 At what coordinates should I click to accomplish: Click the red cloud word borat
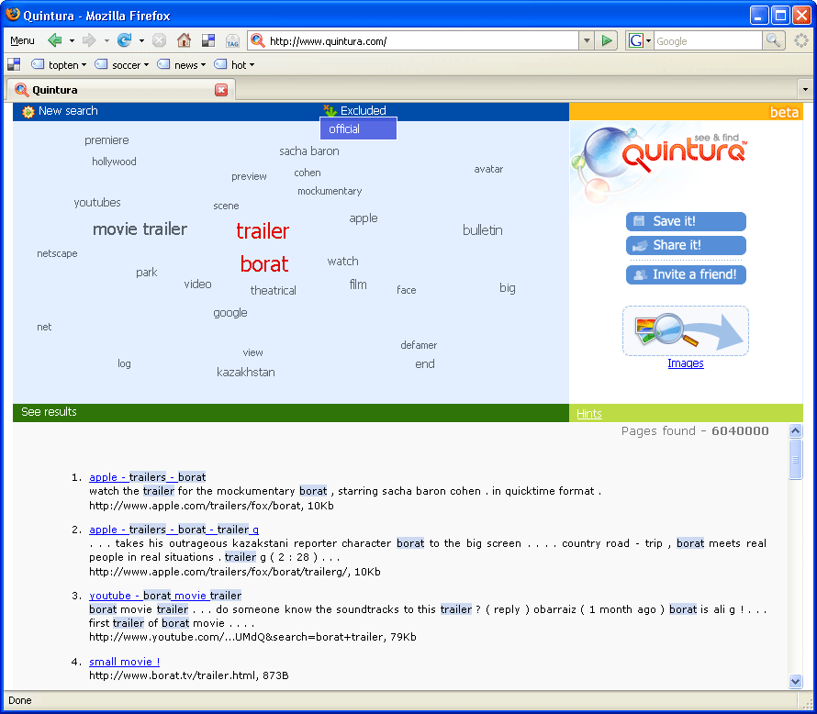pyautogui.click(x=264, y=264)
